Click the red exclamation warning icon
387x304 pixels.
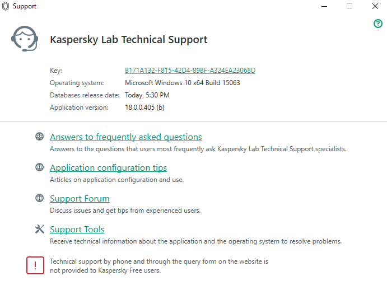[35, 265]
